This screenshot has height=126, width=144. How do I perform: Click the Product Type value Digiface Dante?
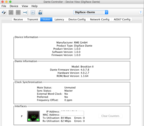coord(83,46)
